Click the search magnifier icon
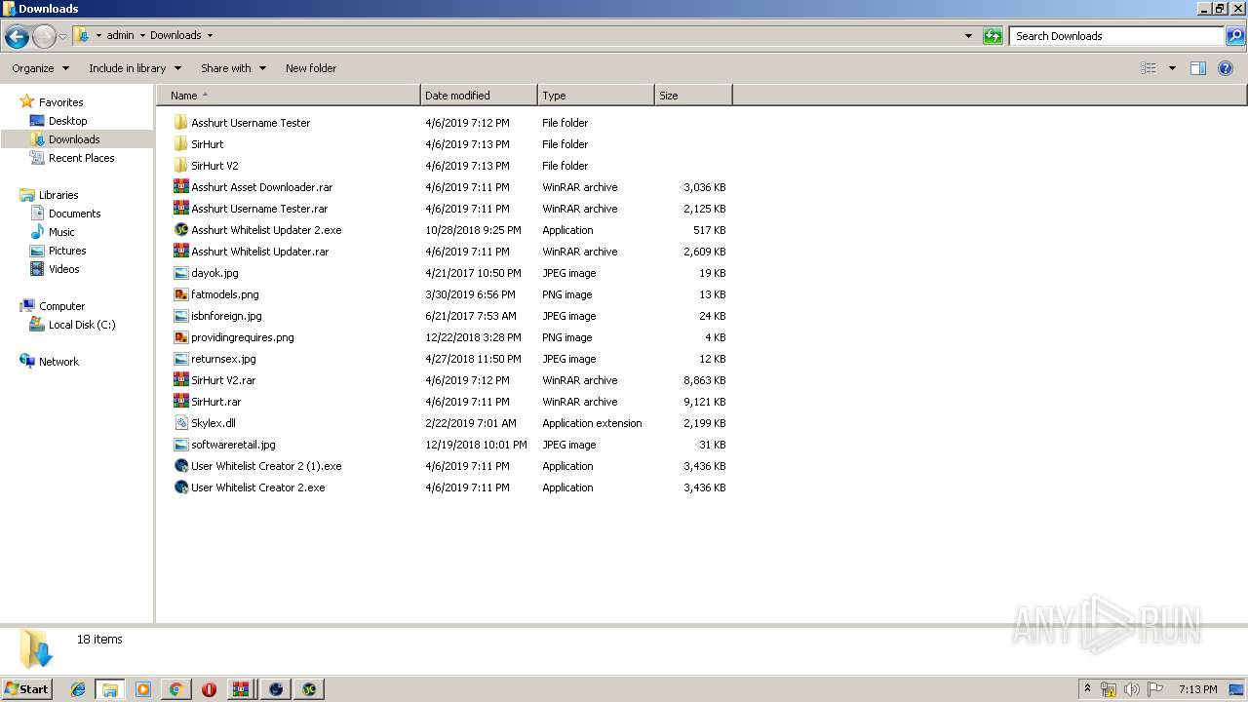This screenshot has width=1248, height=702. pos(1234,36)
